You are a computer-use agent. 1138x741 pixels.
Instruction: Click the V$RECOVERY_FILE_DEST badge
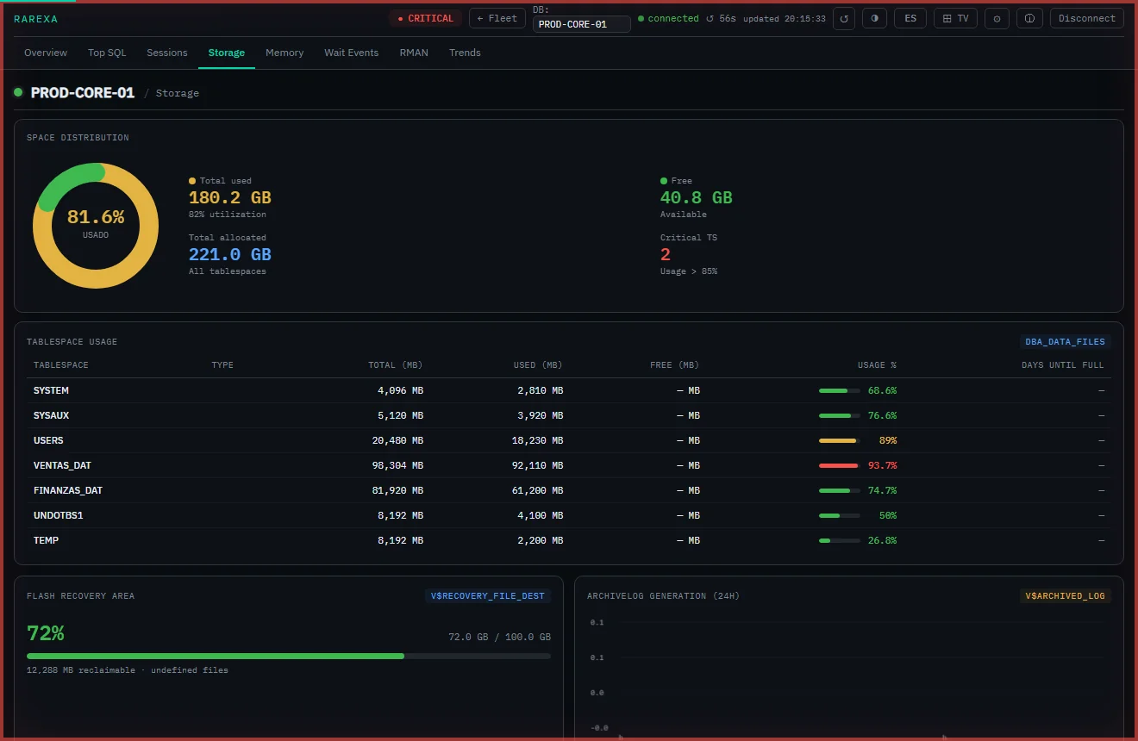(x=487, y=596)
